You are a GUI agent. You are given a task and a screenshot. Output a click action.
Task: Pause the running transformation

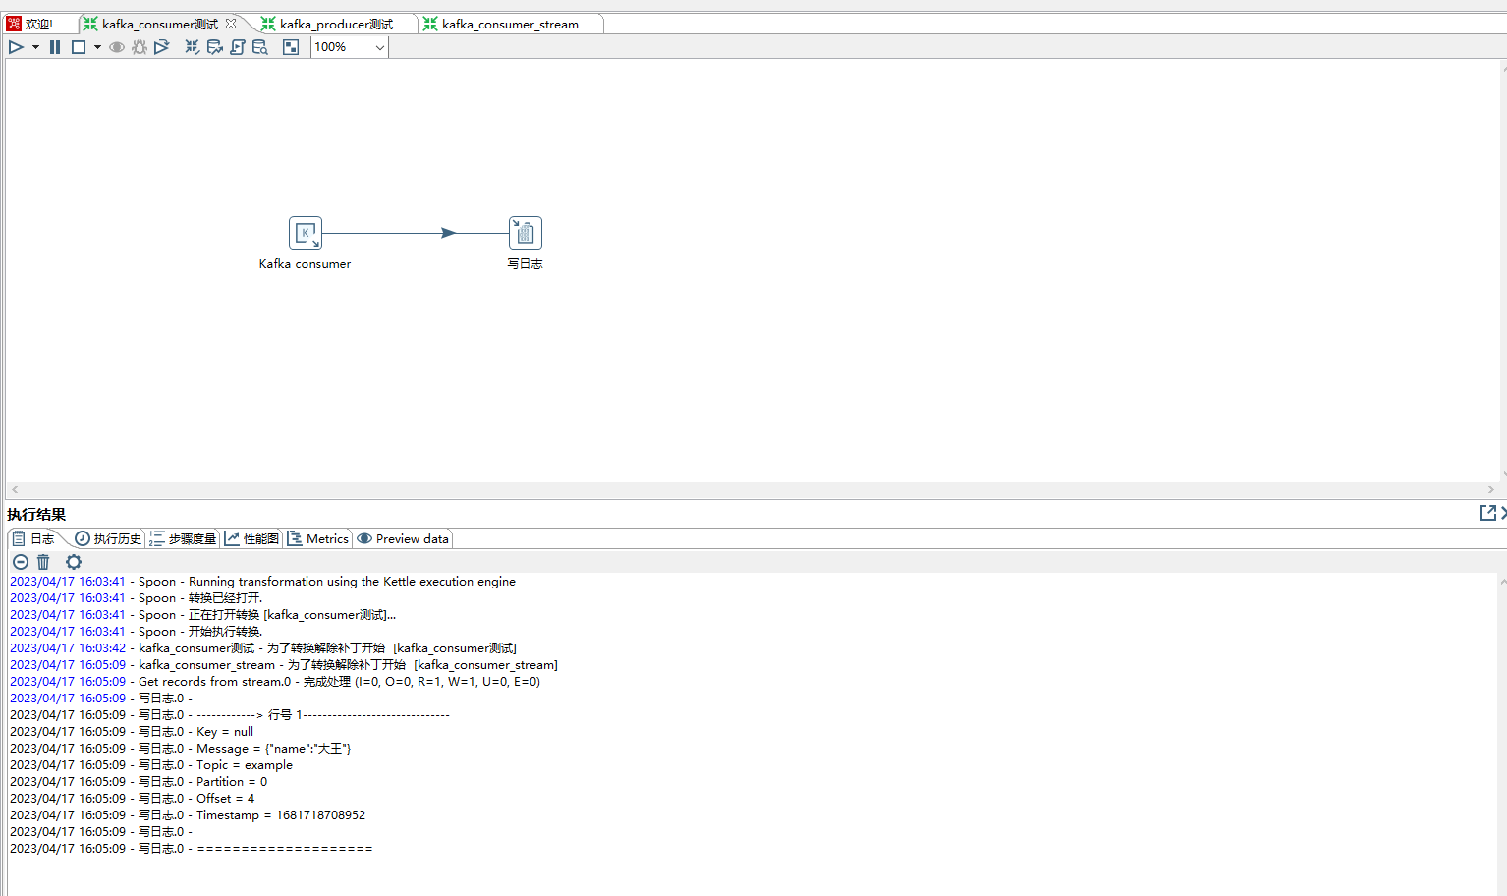pyautogui.click(x=55, y=47)
